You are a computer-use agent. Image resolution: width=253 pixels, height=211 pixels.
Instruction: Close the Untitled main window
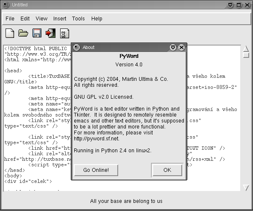click(x=247, y=5)
